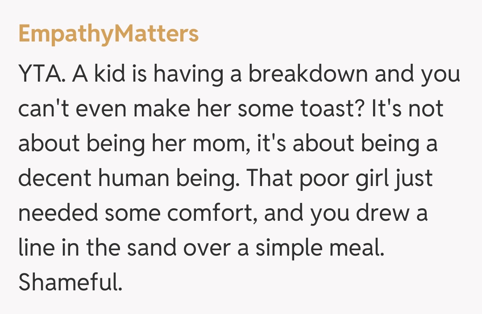This screenshot has height=314, width=482.
Task: Click the word meal in the comment
Action: [361, 248]
